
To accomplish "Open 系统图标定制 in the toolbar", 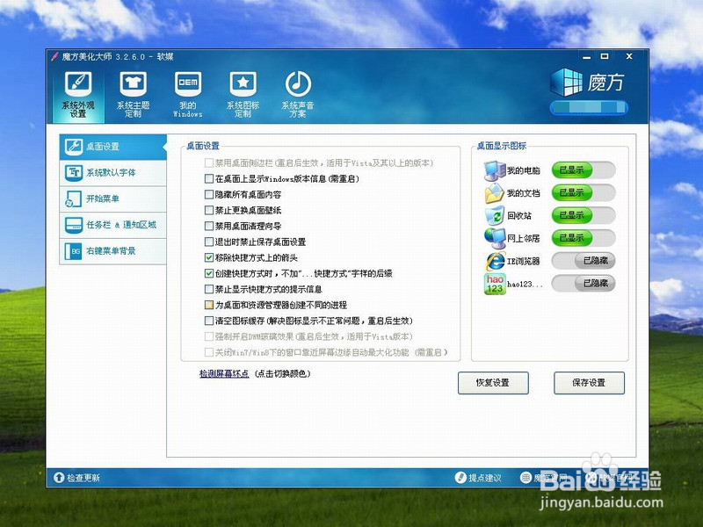I will 242,90.
